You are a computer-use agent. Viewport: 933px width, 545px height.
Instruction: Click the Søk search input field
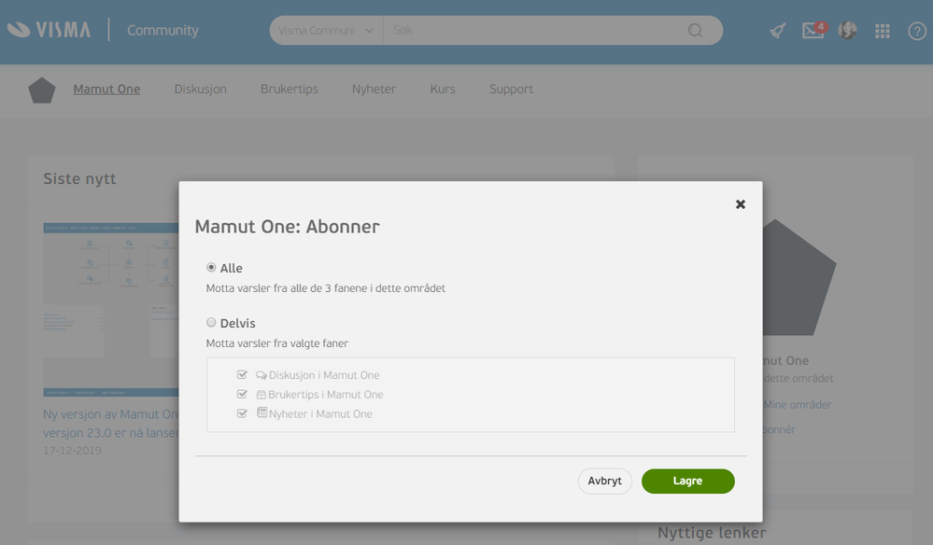point(535,30)
